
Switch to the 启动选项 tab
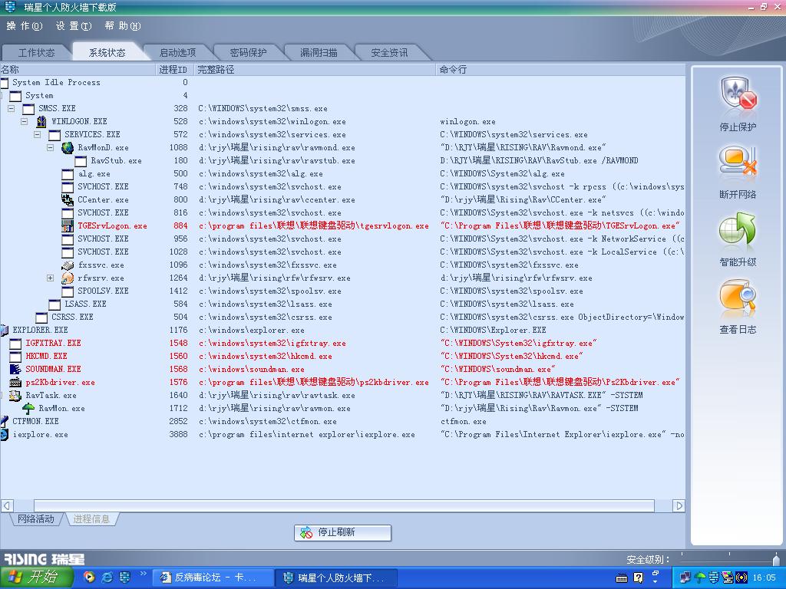[177, 53]
